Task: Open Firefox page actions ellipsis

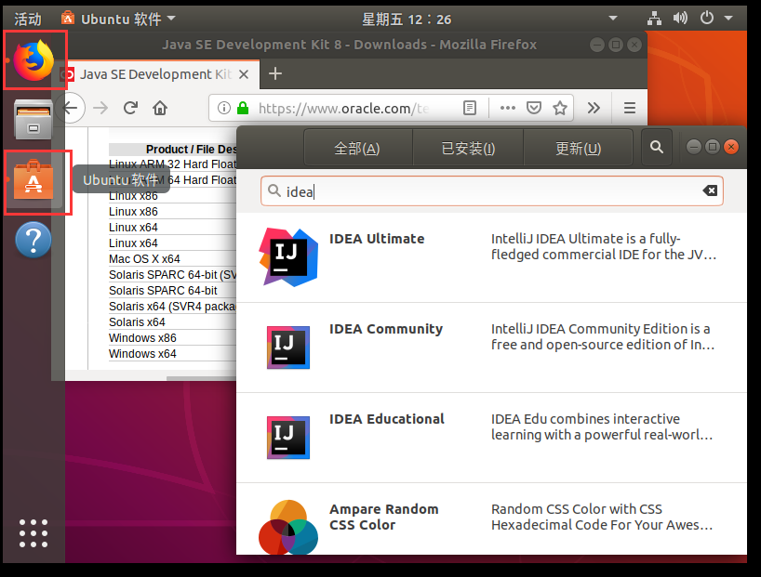Action: [508, 108]
